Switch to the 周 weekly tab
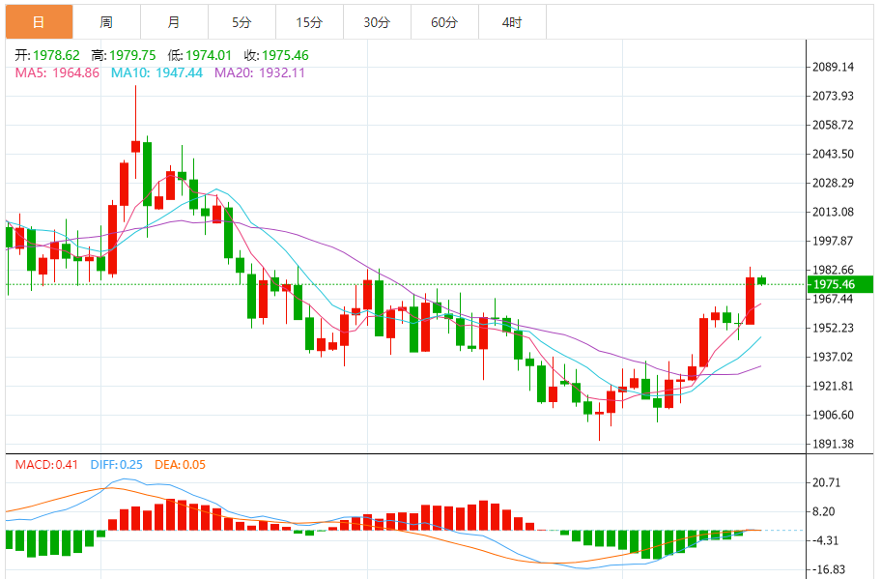 click(x=107, y=22)
